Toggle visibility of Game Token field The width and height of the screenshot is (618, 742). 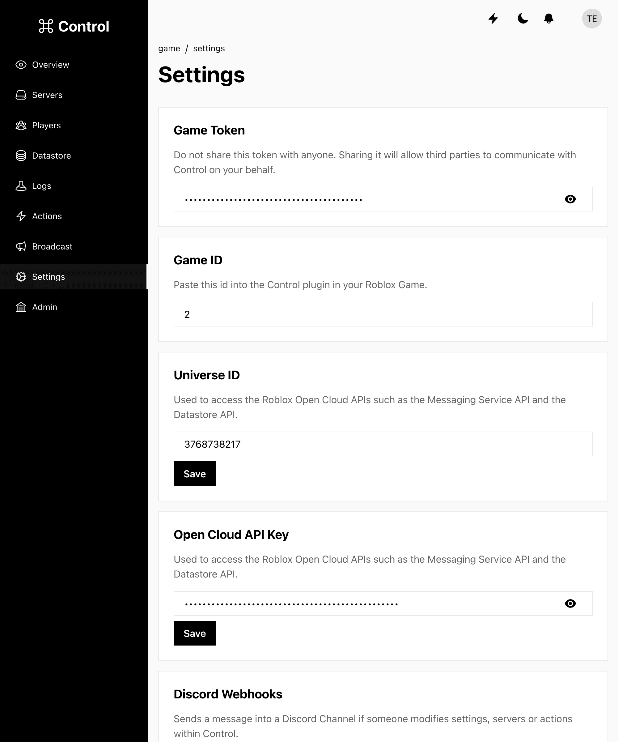click(x=570, y=199)
